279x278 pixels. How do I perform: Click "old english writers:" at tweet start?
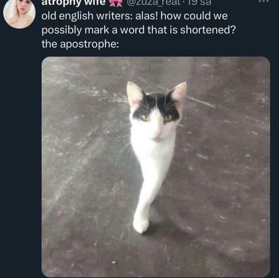(87, 16)
